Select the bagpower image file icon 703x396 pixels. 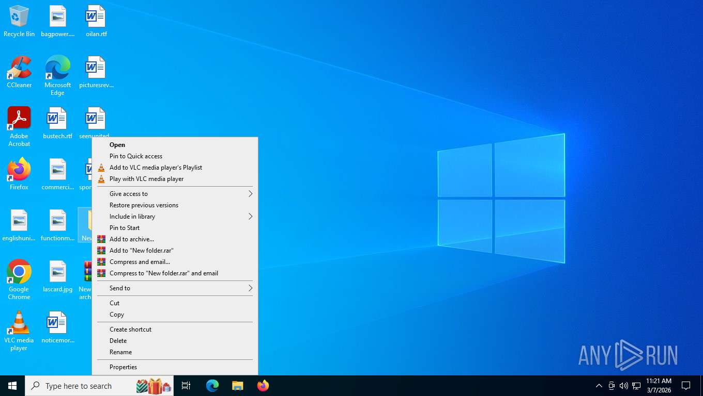pyautogui.click(x=57, y=22)
